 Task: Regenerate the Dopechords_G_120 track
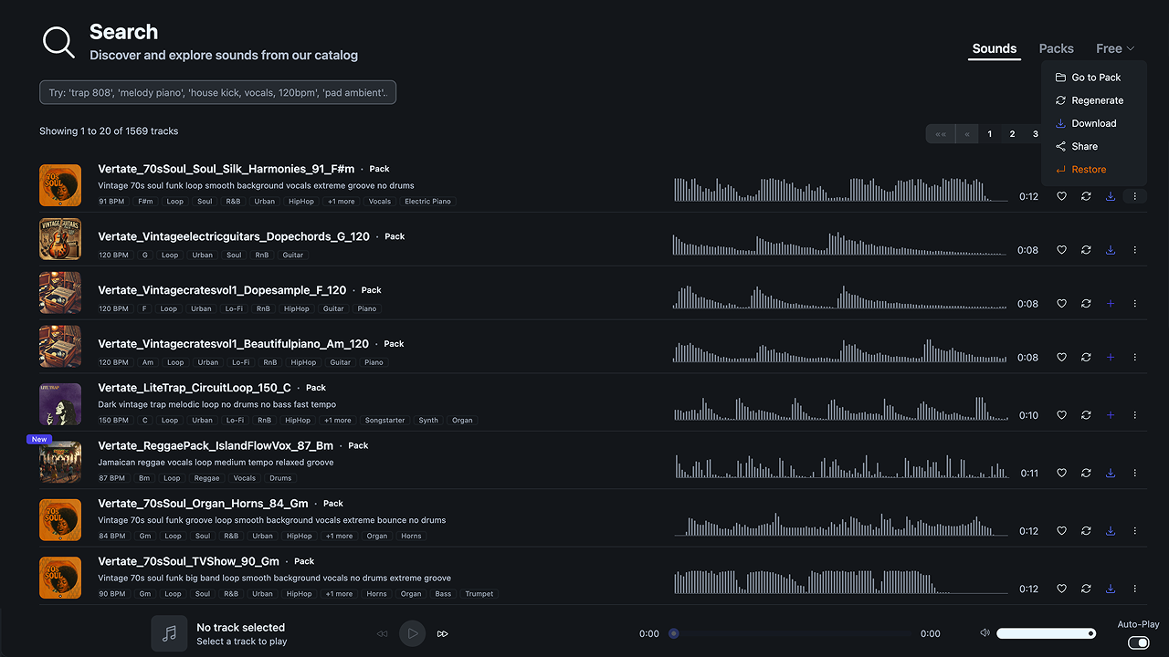point(1086,250)
